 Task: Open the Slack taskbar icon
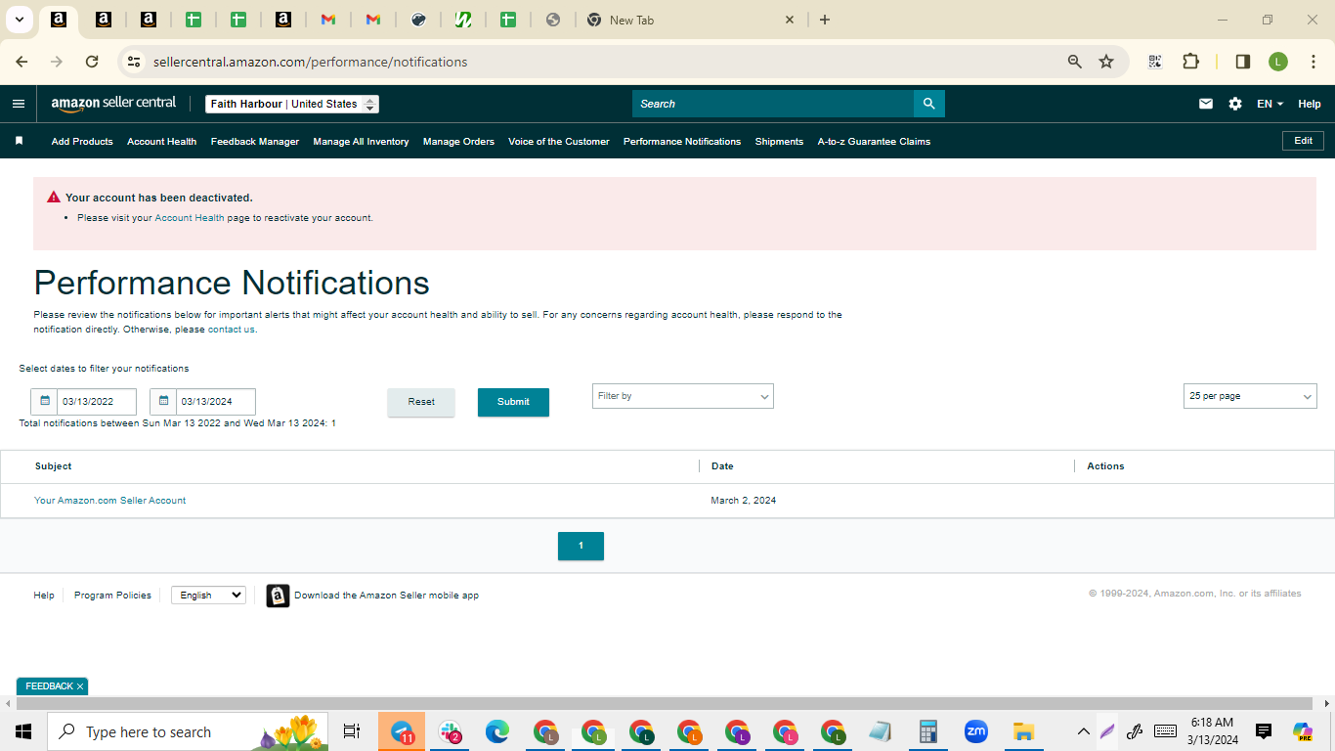[x=450, y=731]
